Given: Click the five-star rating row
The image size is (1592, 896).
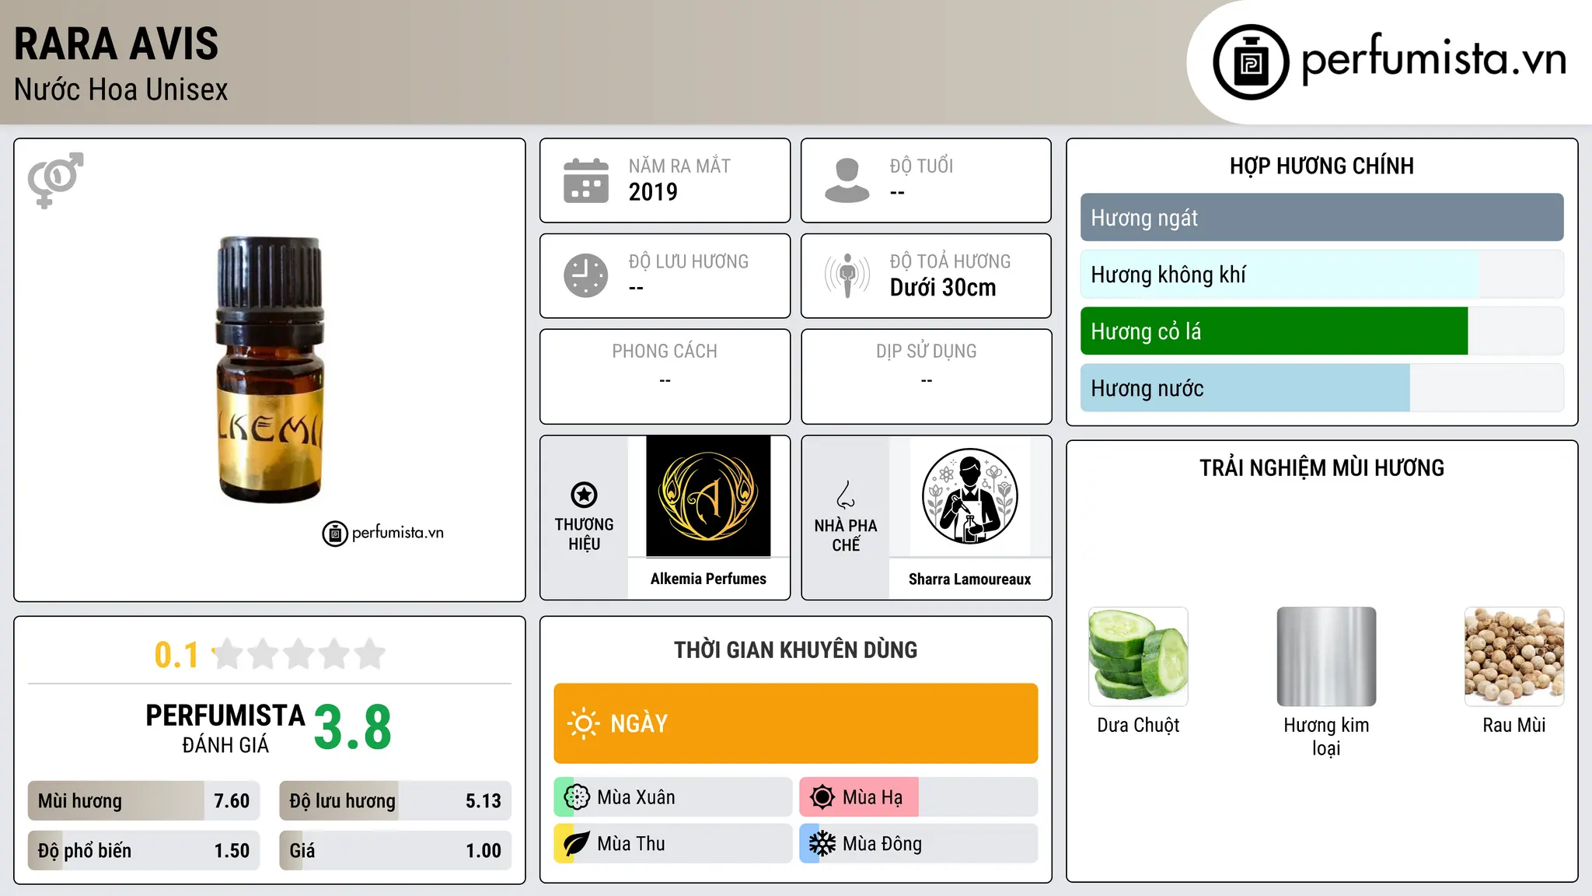Looking at the screenshot, I should (x=298, y=654).
